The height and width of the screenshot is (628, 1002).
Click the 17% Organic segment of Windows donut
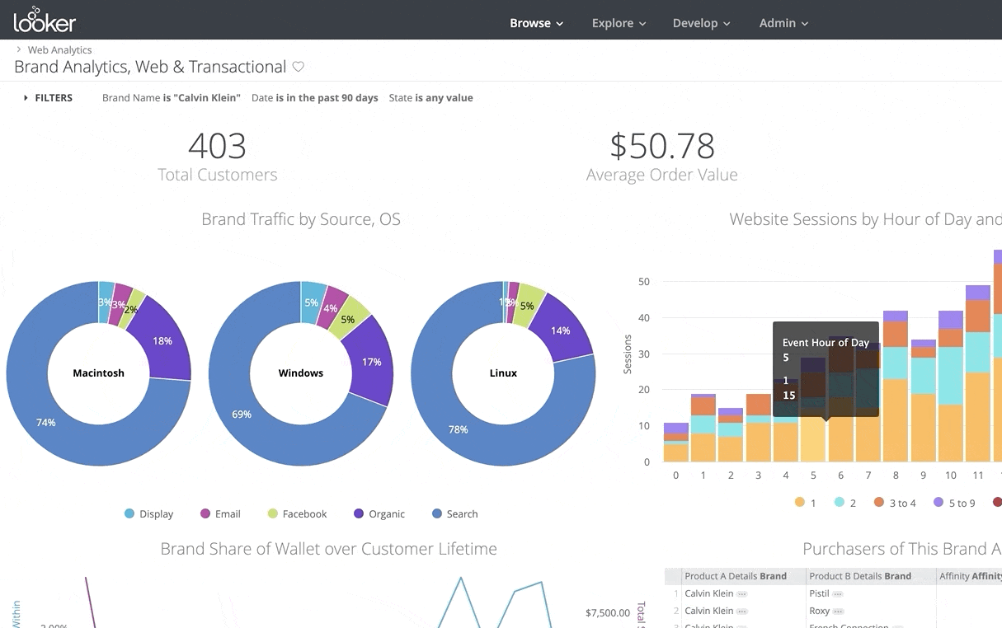coord(372,361)
